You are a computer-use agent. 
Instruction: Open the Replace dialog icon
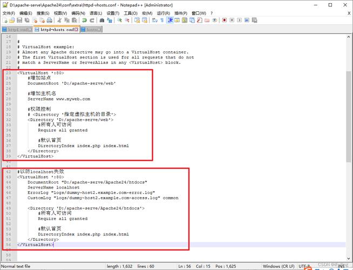pyautogui.click(x=110, y=21)
